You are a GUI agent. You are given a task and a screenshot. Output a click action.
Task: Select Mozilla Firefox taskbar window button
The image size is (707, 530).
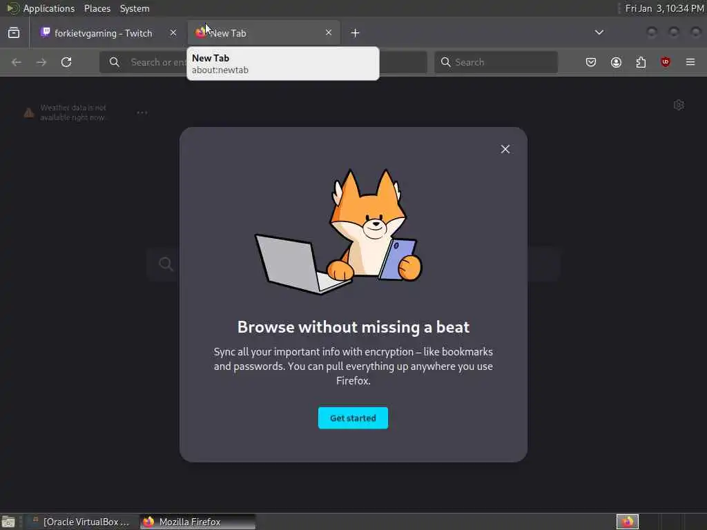197,522
